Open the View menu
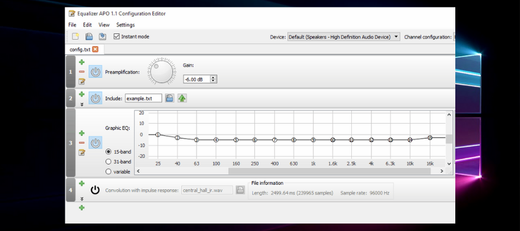The width and height of the screenshot is (520, 231). click(x=104, y=25)
